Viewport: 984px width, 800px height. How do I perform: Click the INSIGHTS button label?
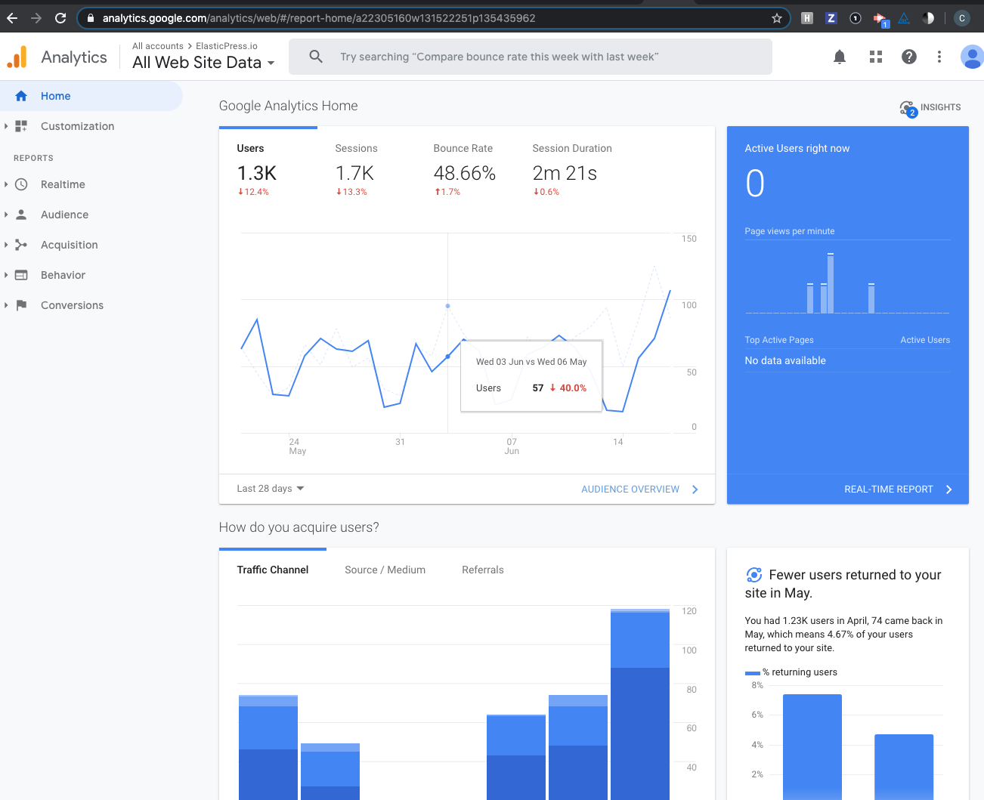[941, 107]
